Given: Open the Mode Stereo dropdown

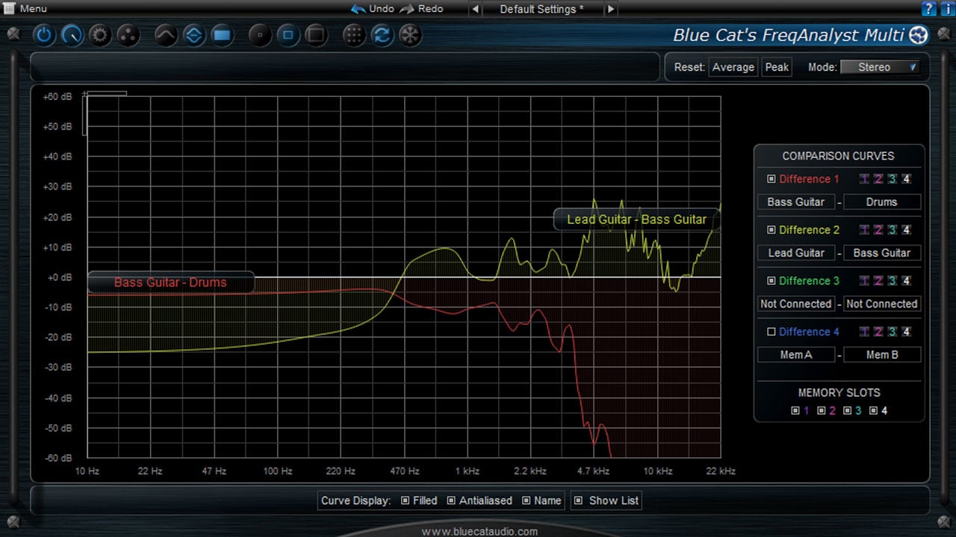Looking at the screenshot, I should point(880,67).
